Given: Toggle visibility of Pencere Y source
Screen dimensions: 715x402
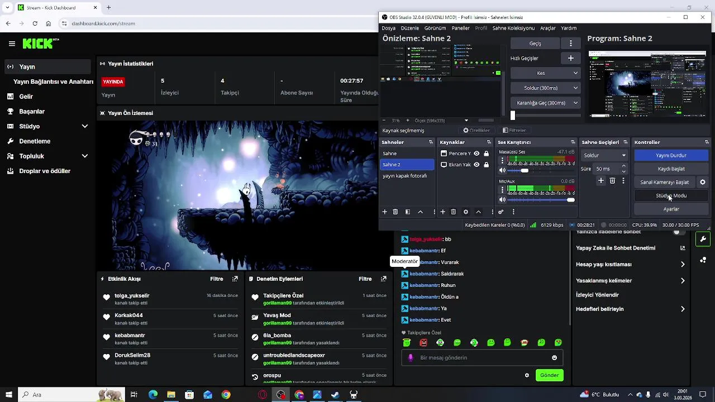Looking at the screenshot, I should [476, 154].
